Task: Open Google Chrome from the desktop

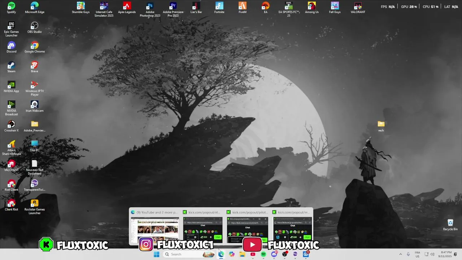Action: [x=34, y=47]
